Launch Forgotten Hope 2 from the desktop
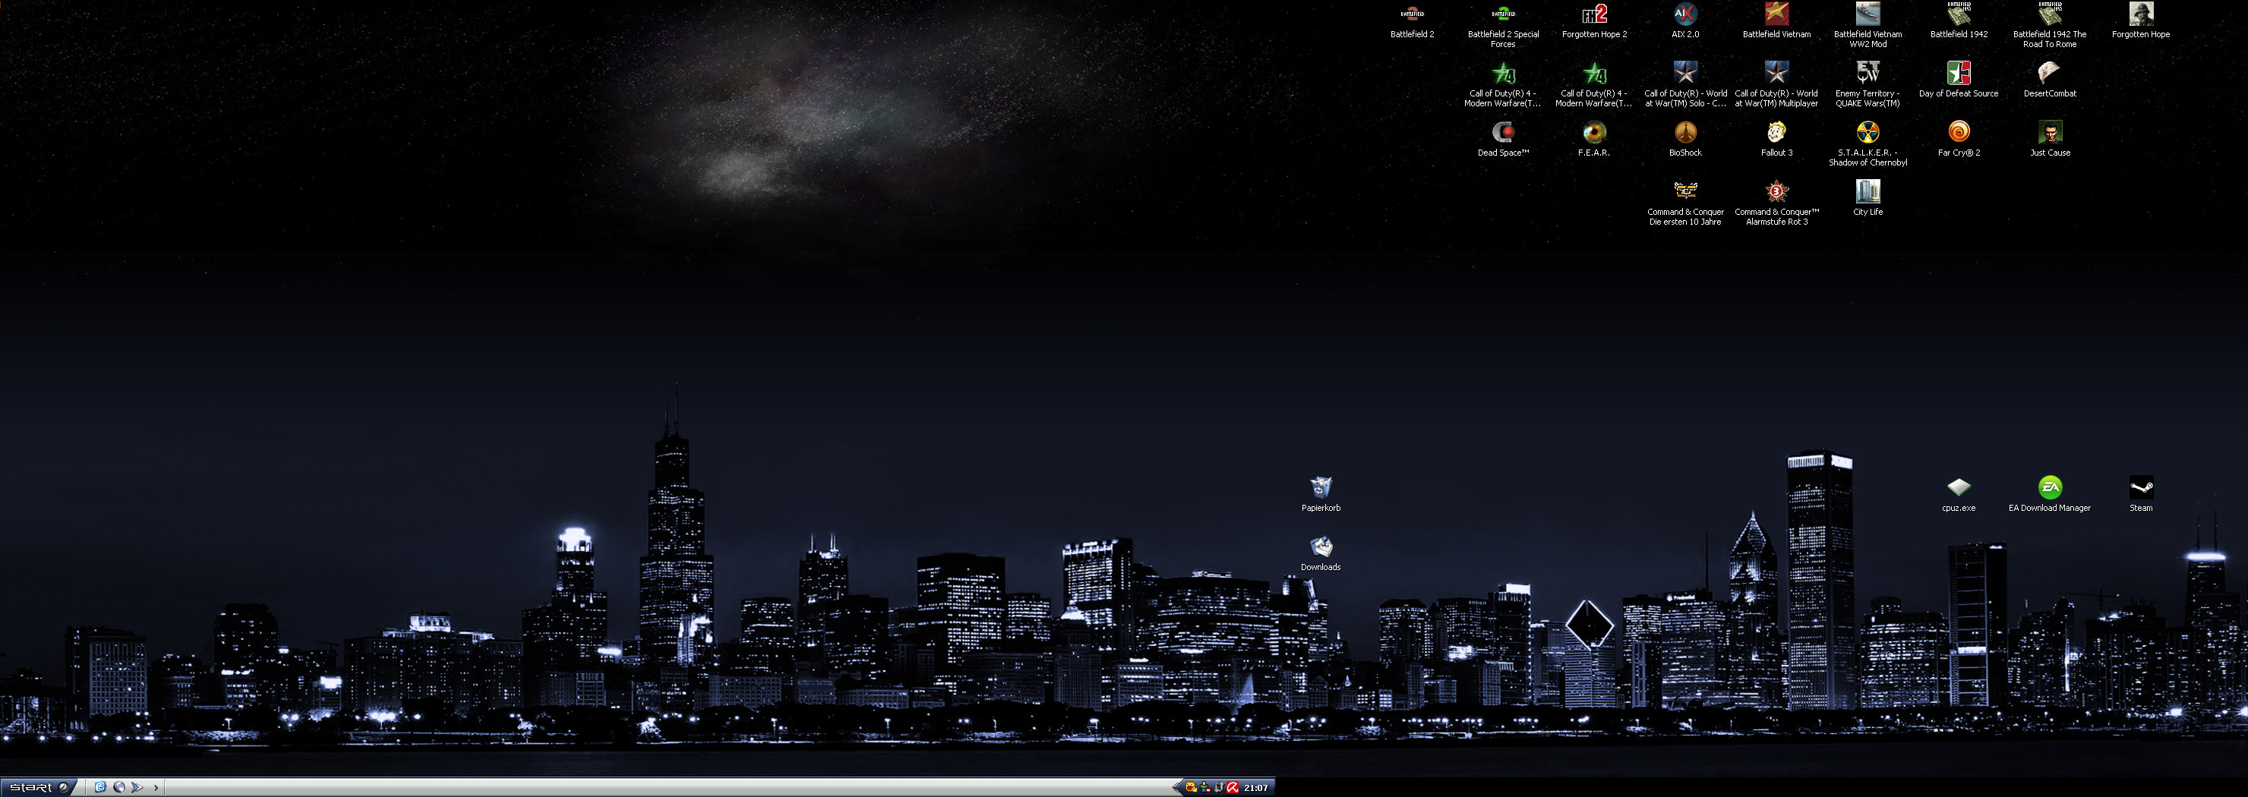Screen dimensions: 2248x797 [x=1593, y=15]
